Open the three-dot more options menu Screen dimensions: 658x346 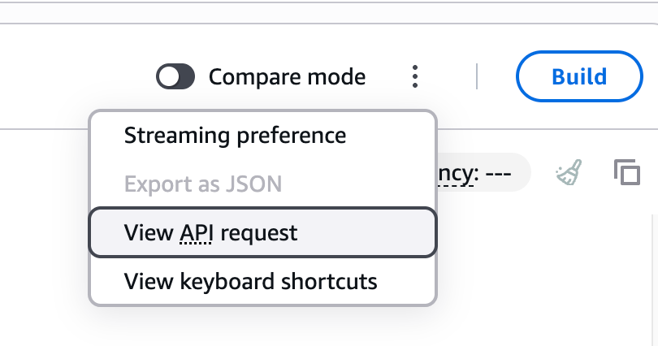(x=415, y=77)
